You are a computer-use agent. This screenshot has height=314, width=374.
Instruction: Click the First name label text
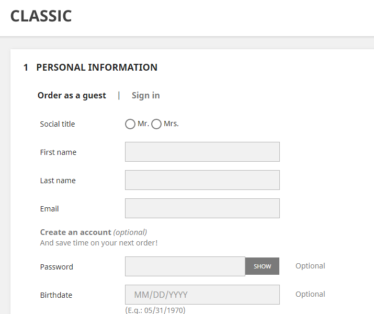(x=58, y=152)
